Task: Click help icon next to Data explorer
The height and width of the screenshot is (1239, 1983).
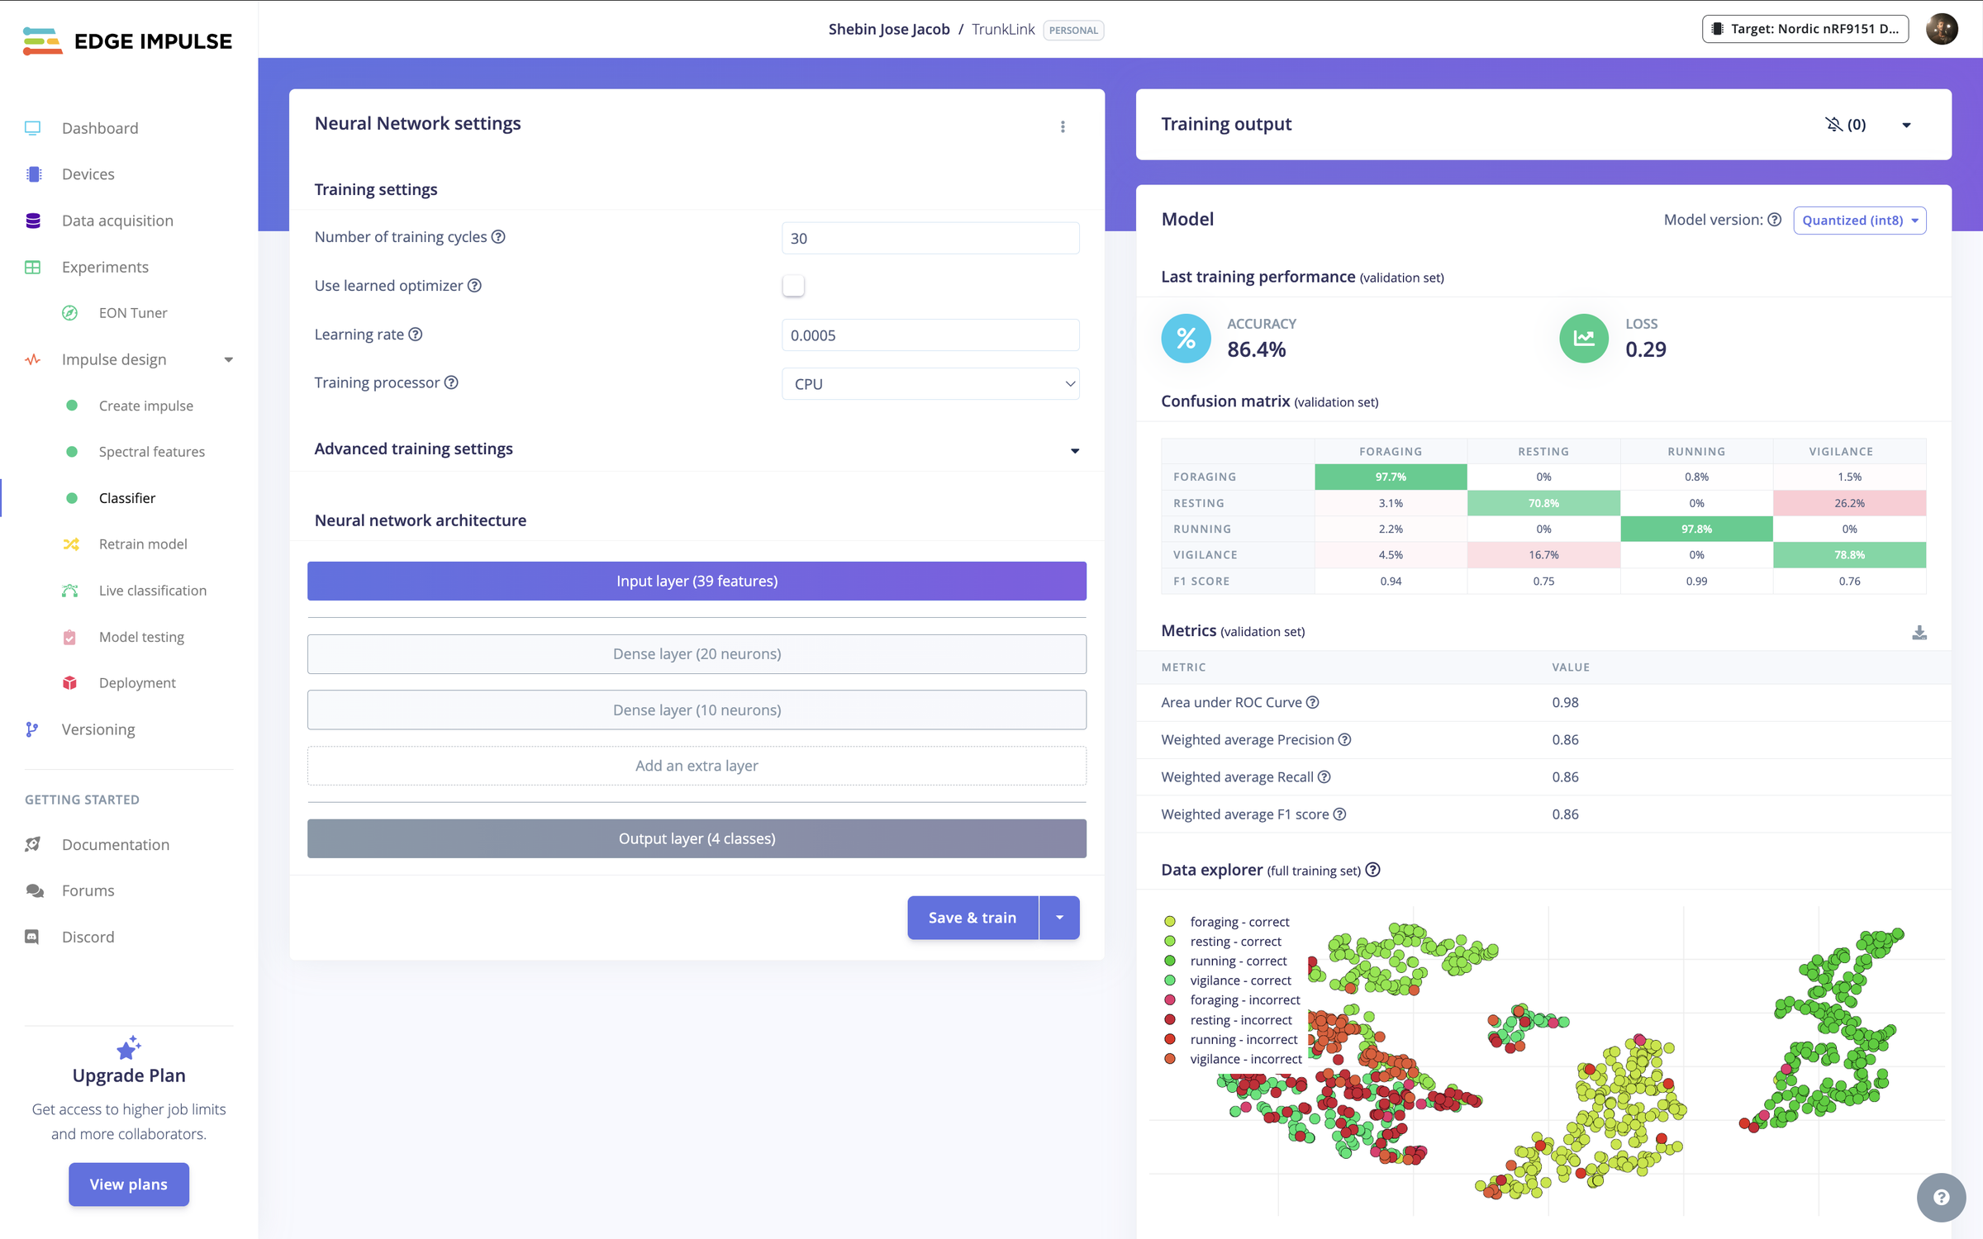Action: [1372, 870]
